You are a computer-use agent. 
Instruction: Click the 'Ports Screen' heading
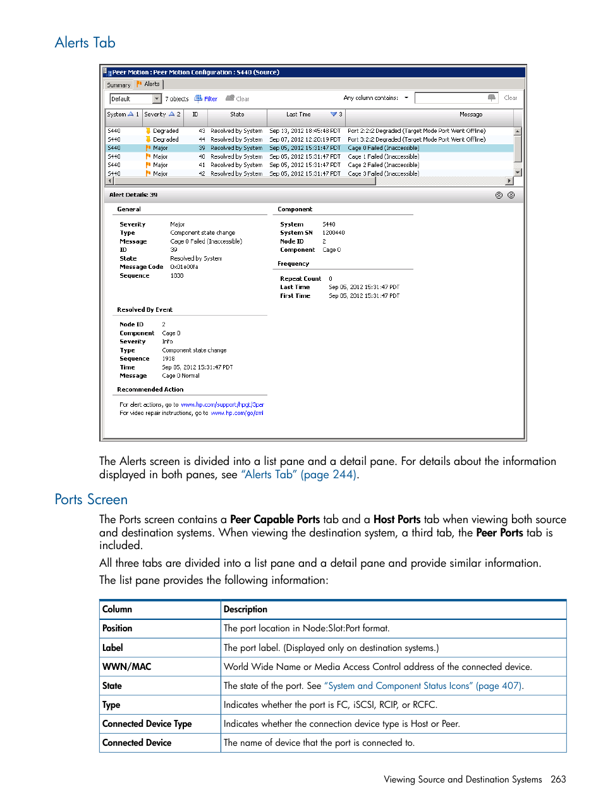(x=91, y=500)
